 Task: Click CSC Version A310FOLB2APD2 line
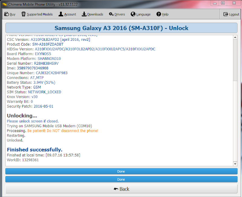point(48,40)
